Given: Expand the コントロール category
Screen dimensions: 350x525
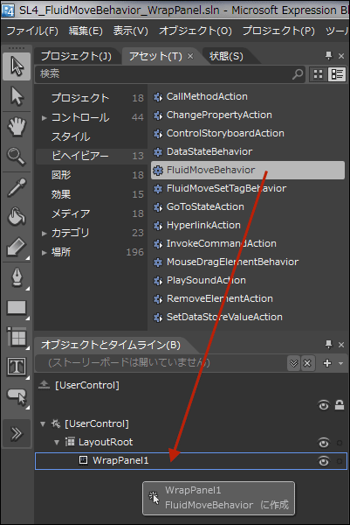Looking at the screenshot, I should (44, 118).
